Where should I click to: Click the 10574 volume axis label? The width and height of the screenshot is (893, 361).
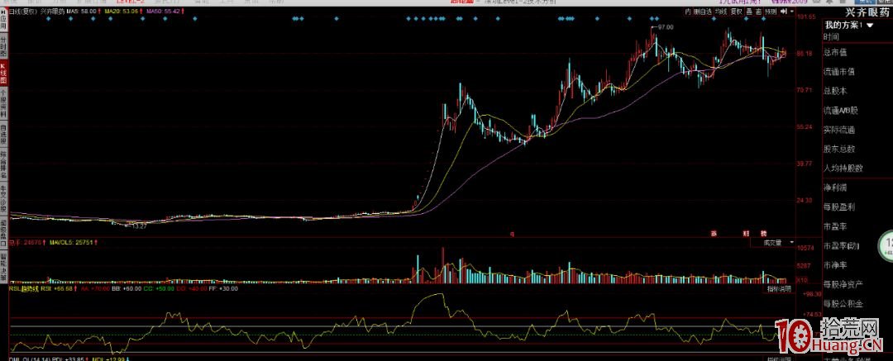click(806, 249)
